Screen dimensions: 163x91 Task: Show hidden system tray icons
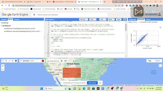pos(138,88)
